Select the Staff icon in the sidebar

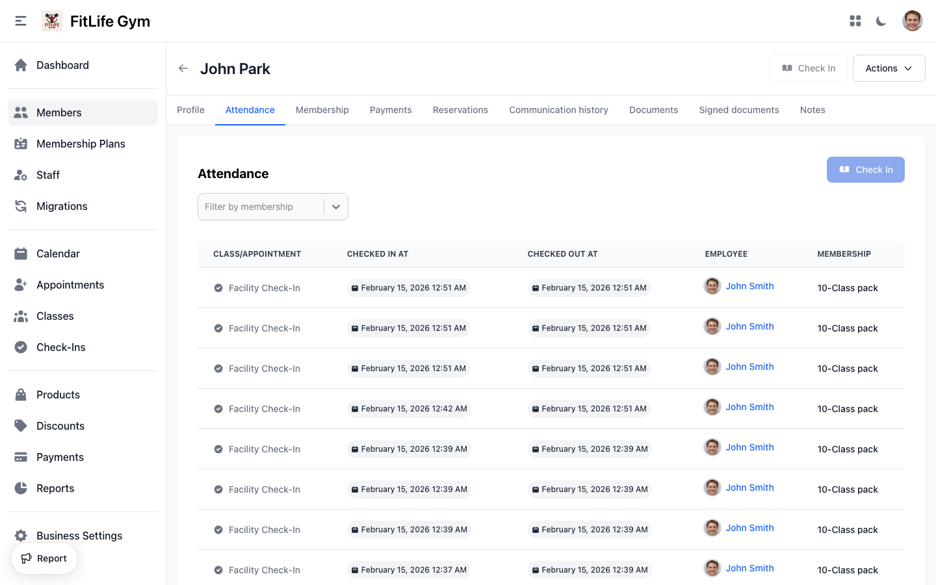click(21, 175)
